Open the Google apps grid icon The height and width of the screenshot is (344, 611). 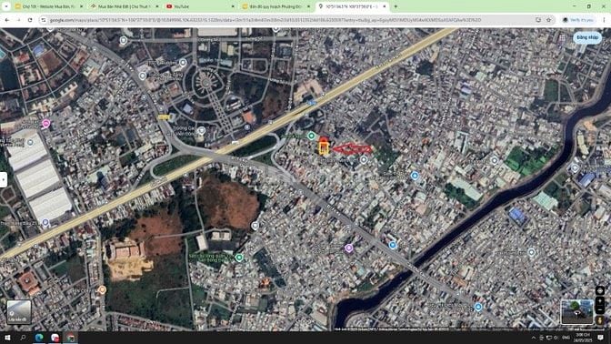pos(562,38)
